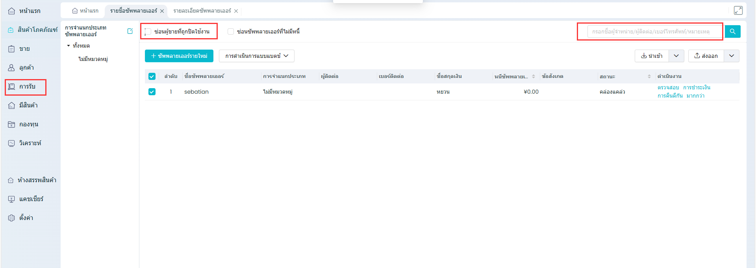Enable ซ่อนซัพพลายเออร์ที่ไม่มีหนี้ checkbox
The image size is (756, 268).
point(231,31)
